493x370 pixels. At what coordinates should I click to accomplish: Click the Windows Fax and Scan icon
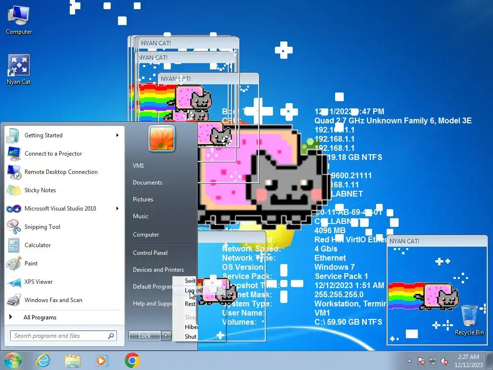point(13,300)
